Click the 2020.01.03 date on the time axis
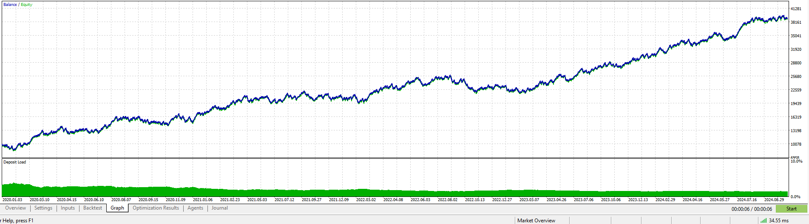This screenshot has width=809, height=224. [x=12, y=199]
